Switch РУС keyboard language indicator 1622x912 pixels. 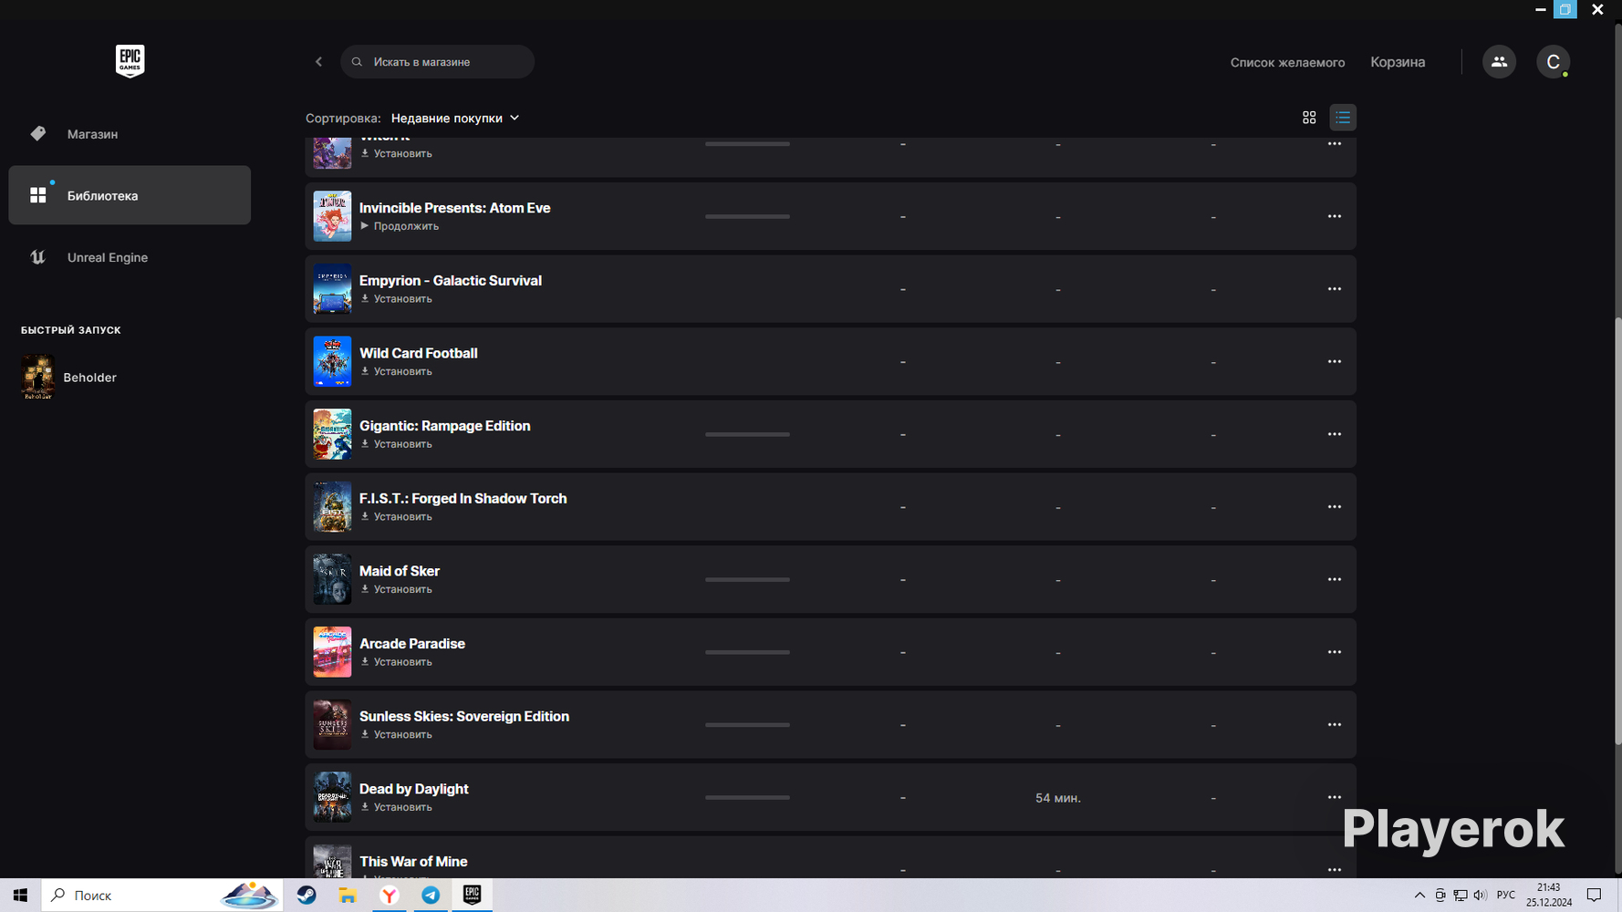tap(1506, 896)
